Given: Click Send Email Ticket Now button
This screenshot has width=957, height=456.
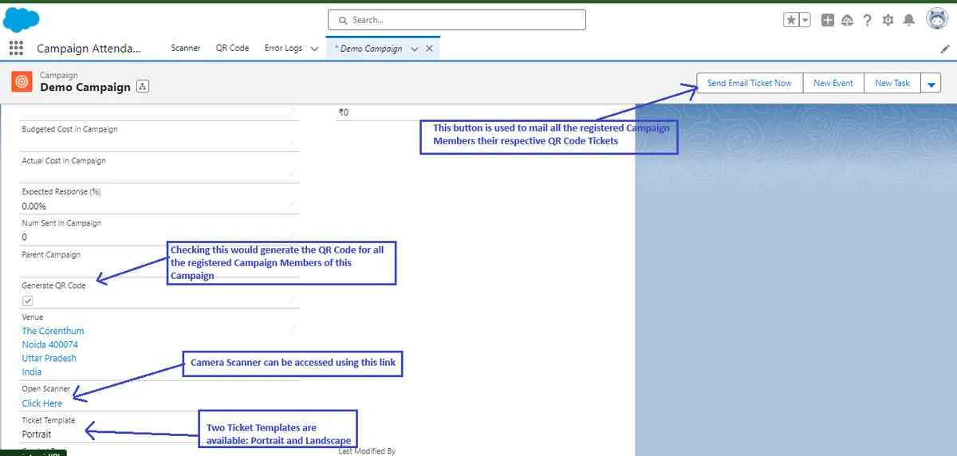Looking at the screenshot, I should 750,83.
